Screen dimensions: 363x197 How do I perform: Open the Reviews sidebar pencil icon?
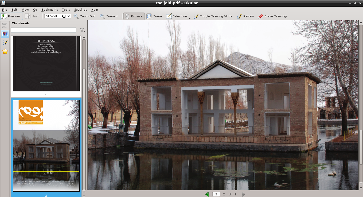[x=5, y=43]
